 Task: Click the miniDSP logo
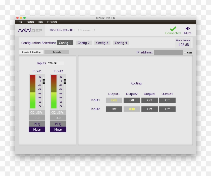tap(30, 31)
